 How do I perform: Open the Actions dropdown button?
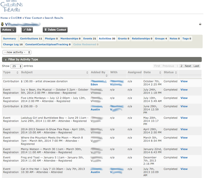(9, 30)
